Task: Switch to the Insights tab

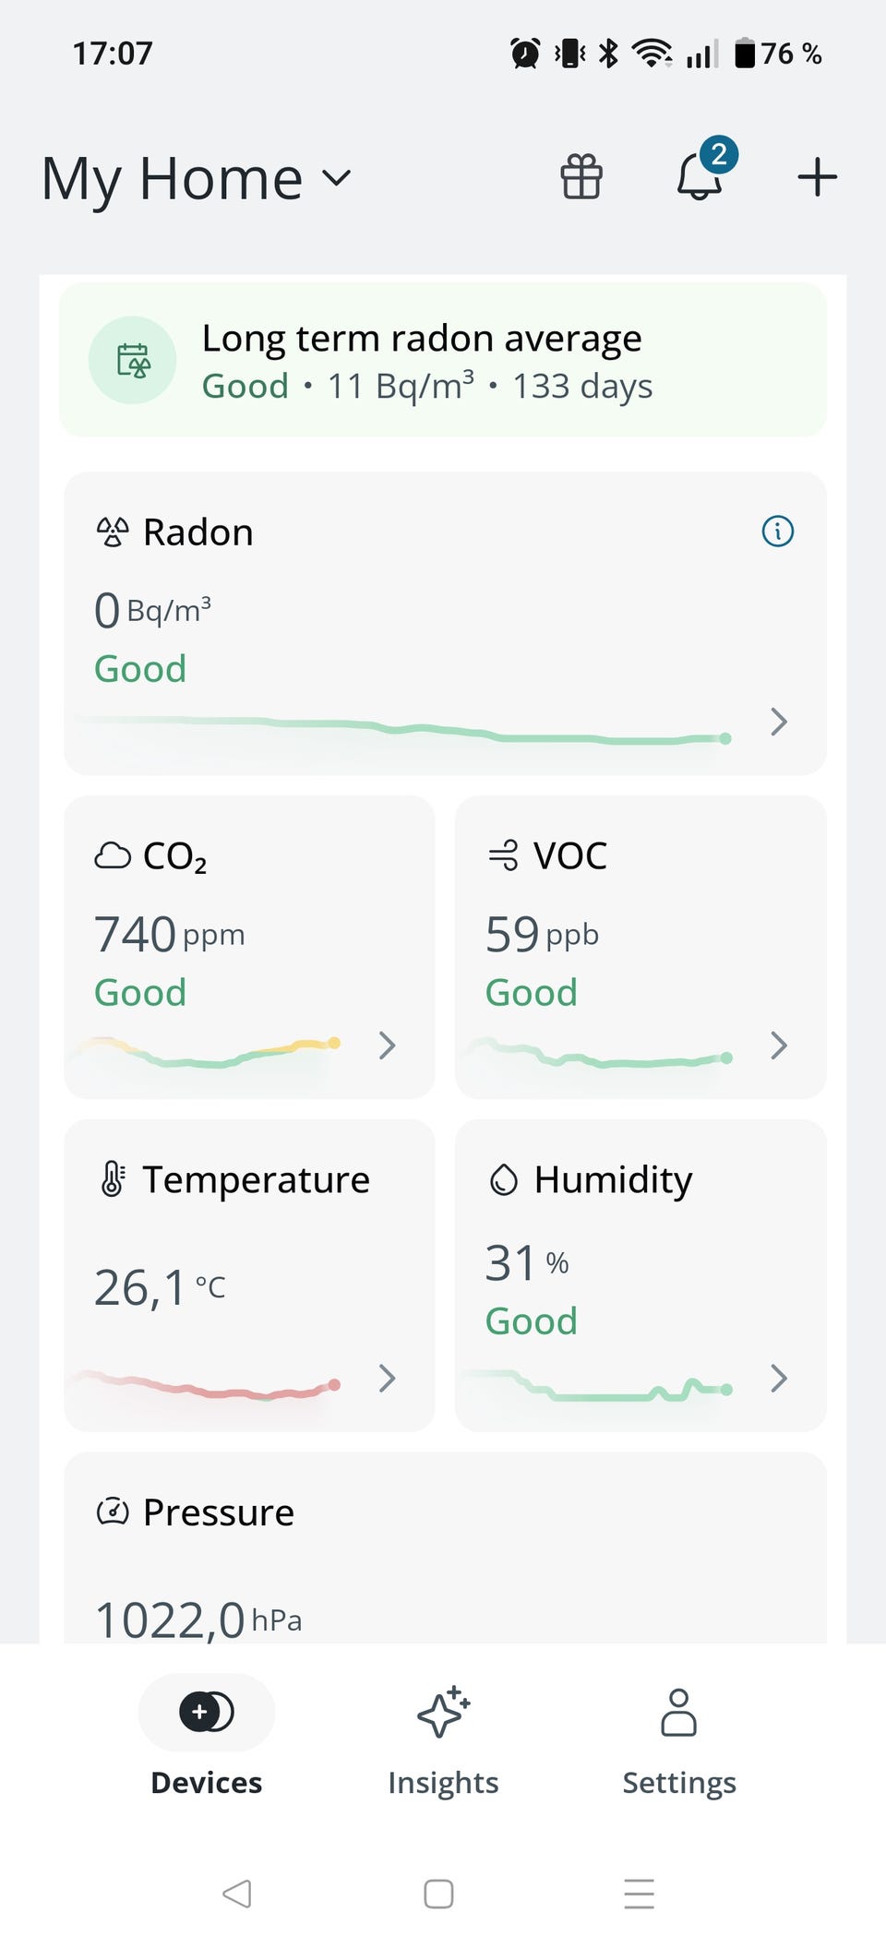Action: 443,1738
